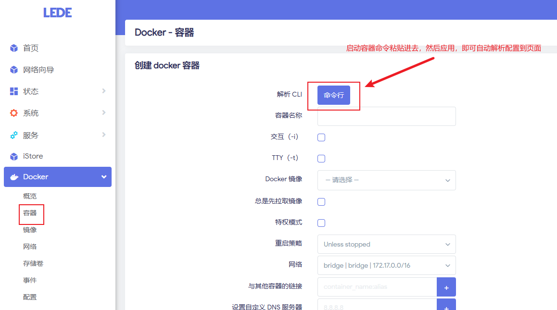Click the 网络向导 sidebar icon
This screenshot has width=557, height=310.
click(x=14, y=70)
